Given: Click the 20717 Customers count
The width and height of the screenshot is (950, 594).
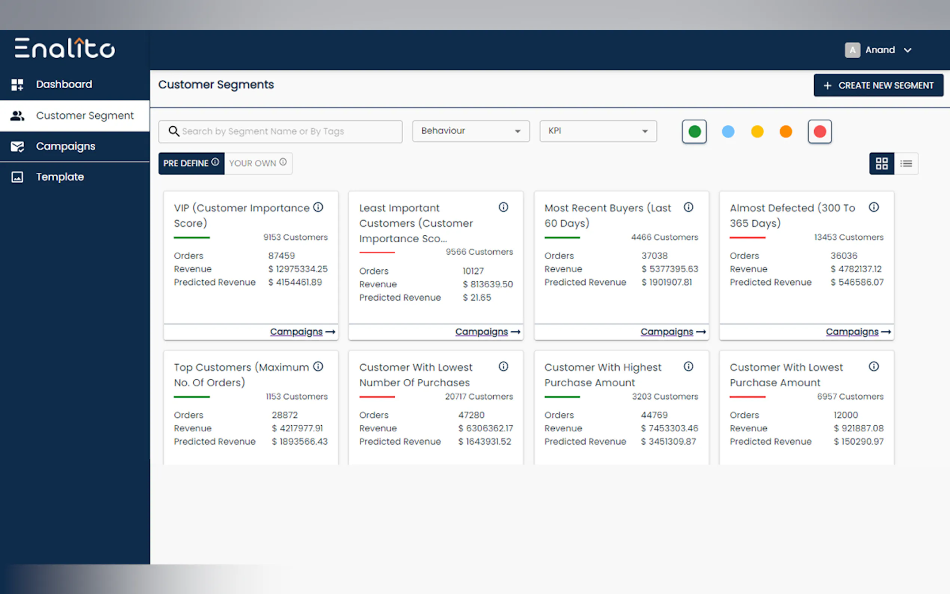Looking at the screenshot, I should click(479, 397).
